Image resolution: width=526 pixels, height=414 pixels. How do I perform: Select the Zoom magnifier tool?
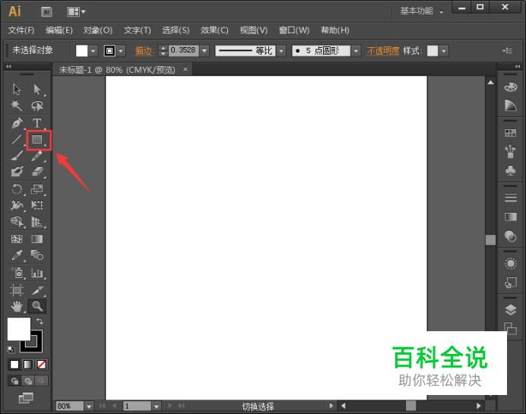click(36, 306)
